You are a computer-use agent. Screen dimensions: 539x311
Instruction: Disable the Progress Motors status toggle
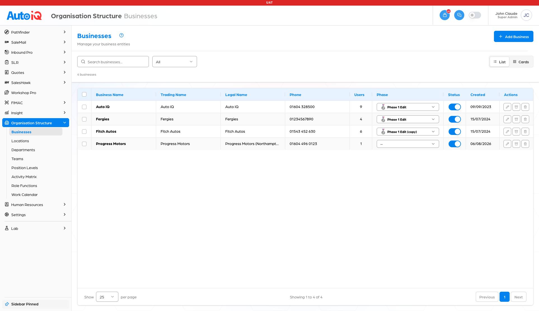tap(454, 144)
